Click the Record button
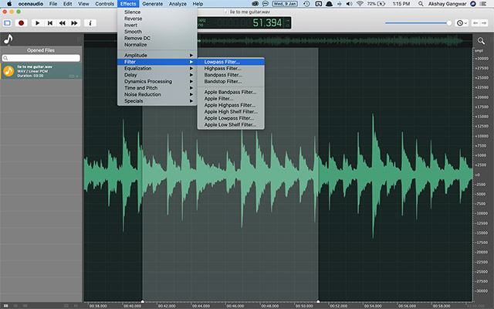 [21, 23]
